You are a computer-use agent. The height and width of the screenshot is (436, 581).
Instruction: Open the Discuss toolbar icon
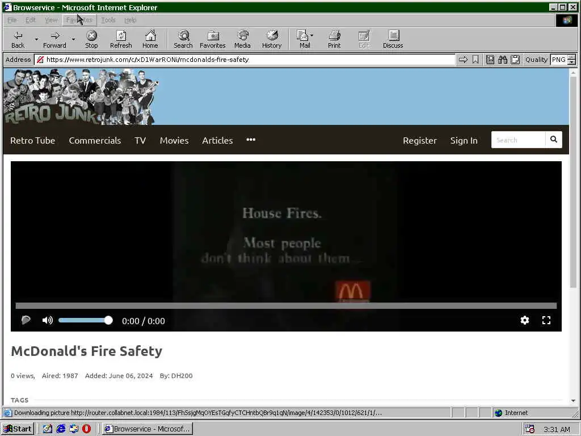(393, 39)
